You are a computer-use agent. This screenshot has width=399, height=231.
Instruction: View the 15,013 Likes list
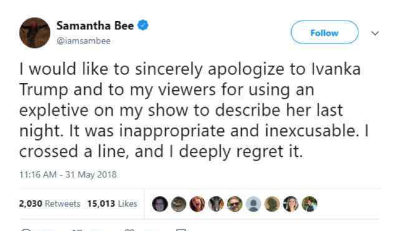point(112,204)
